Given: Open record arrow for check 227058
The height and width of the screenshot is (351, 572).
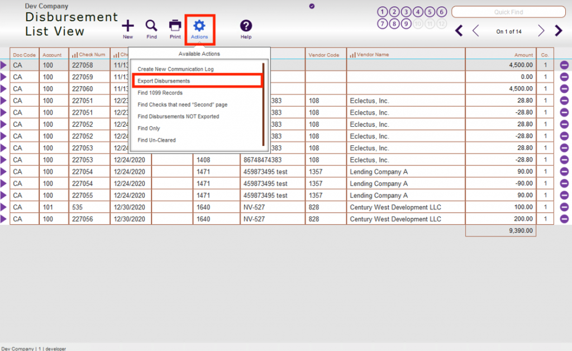Looking at the screenshot, I should point(4,65).
